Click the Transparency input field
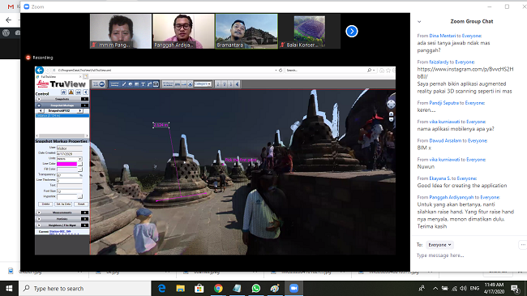The image size is (527, 296). 68,175
